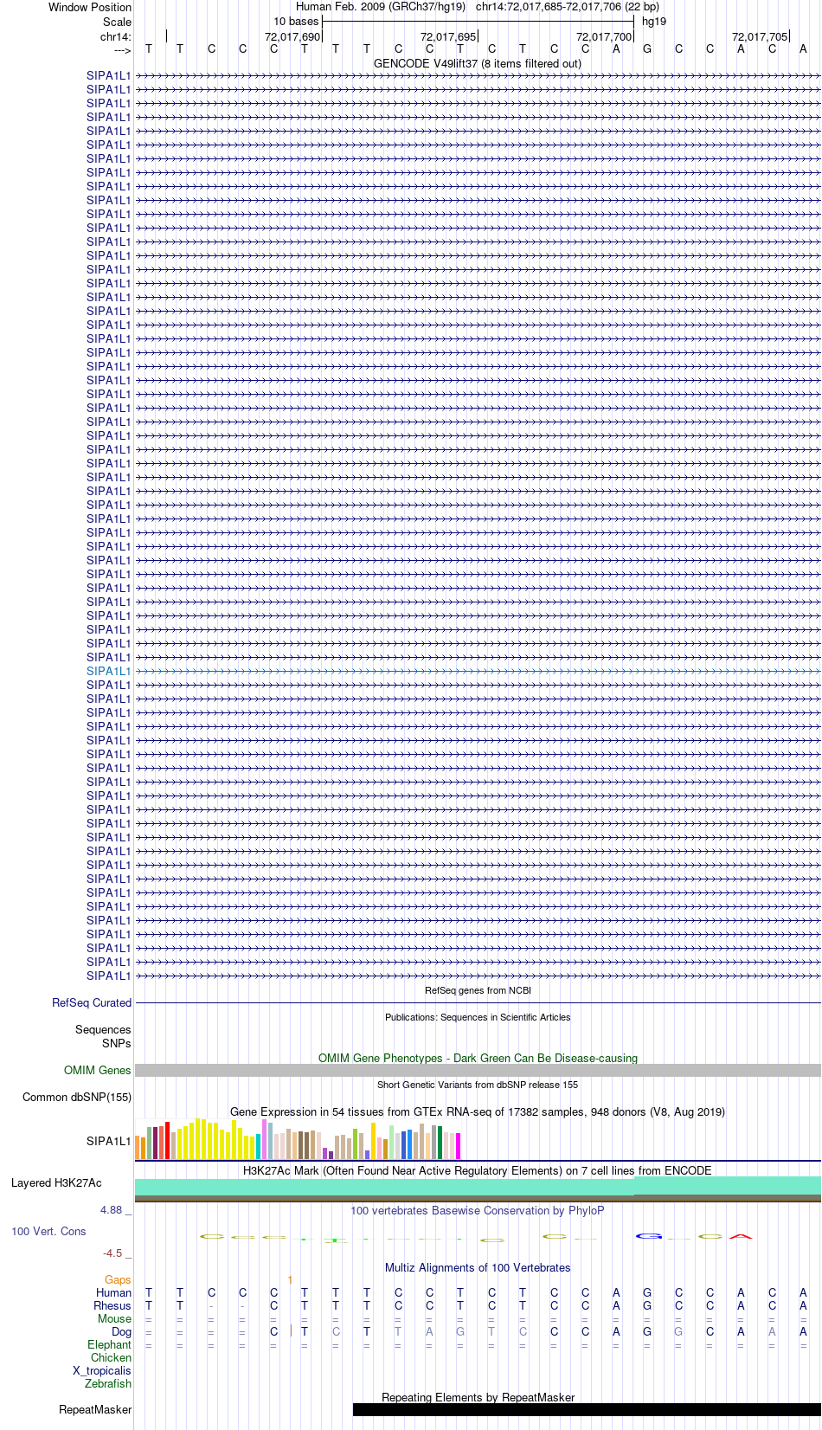This screenshot has width=822, height=1430.
Task: Select the Elephant alignment row label
Action: 109,1344
